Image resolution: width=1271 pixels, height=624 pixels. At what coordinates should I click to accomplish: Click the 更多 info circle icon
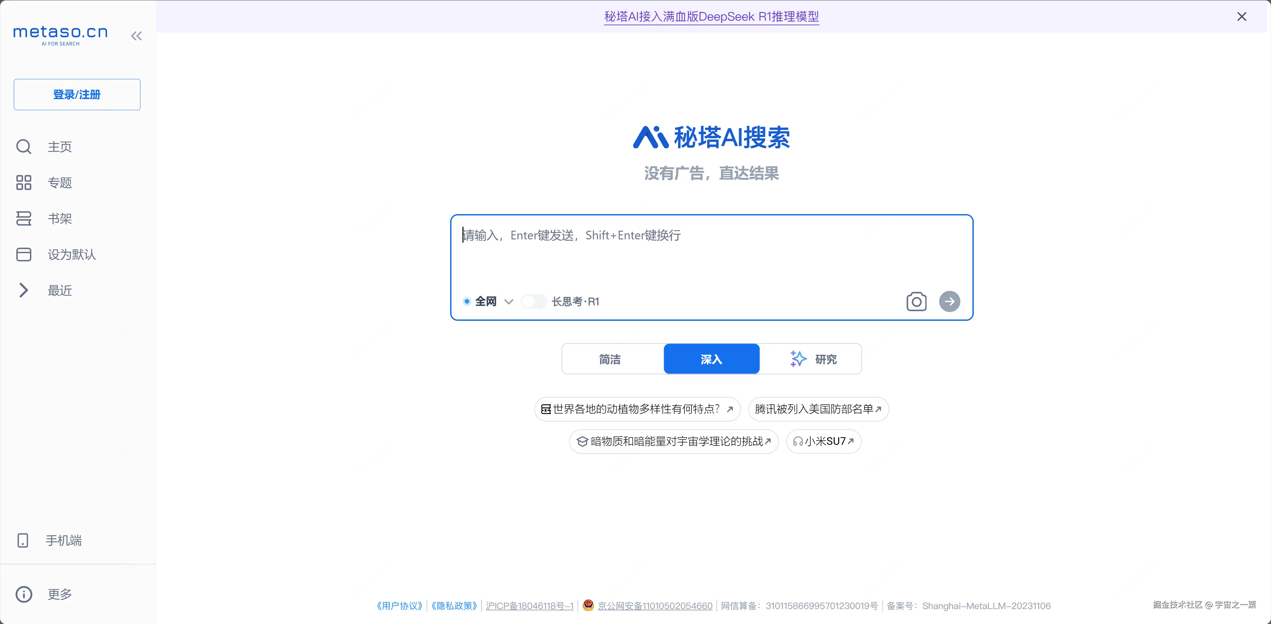click(x=24, y=594)
